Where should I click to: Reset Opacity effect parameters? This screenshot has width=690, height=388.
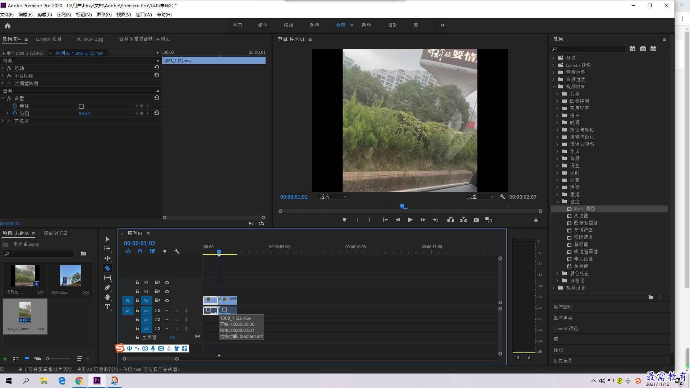[157, 75]
